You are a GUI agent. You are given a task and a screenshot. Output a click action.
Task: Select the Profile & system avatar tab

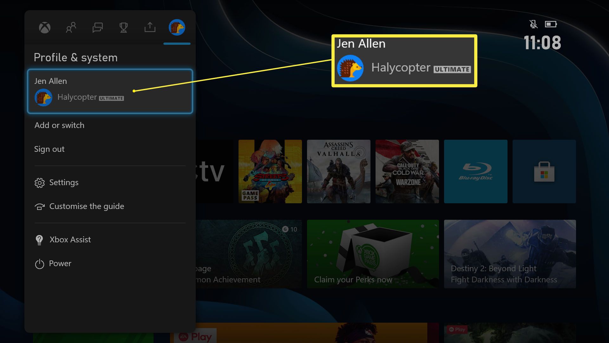pyautogui.click(x=177, y=27)
